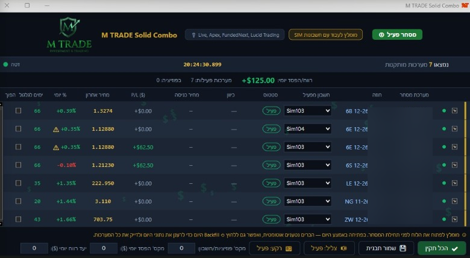Click the P/L ($) column header
The width and height of the screenshot is (470, 258).
click(x=138, y=95)
